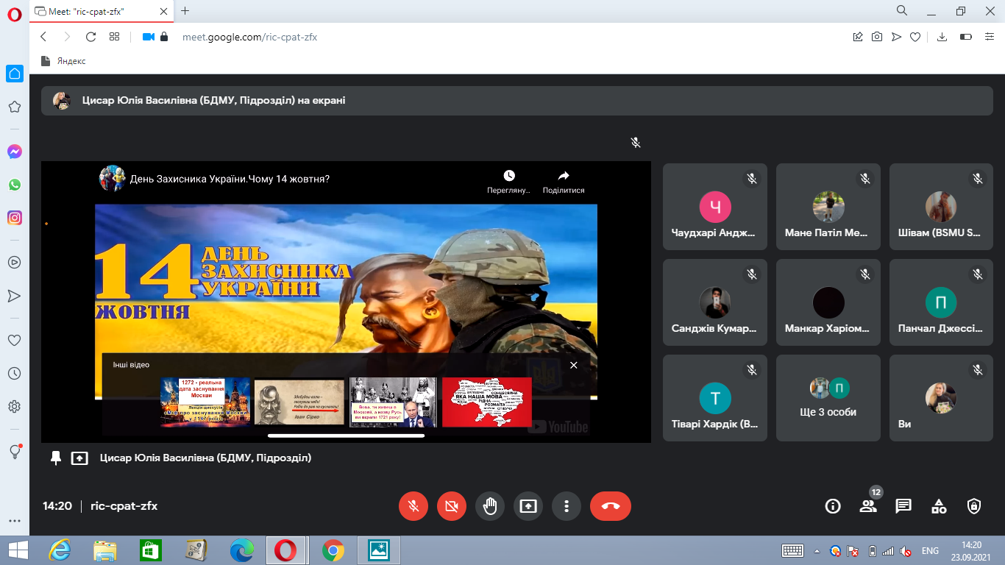Turn on the camera

(452, 506)
